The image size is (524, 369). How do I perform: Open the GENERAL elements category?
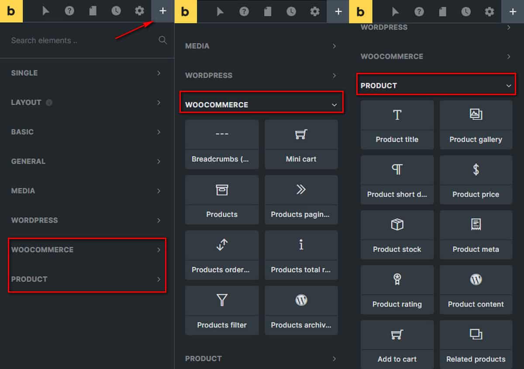[86, 161]
